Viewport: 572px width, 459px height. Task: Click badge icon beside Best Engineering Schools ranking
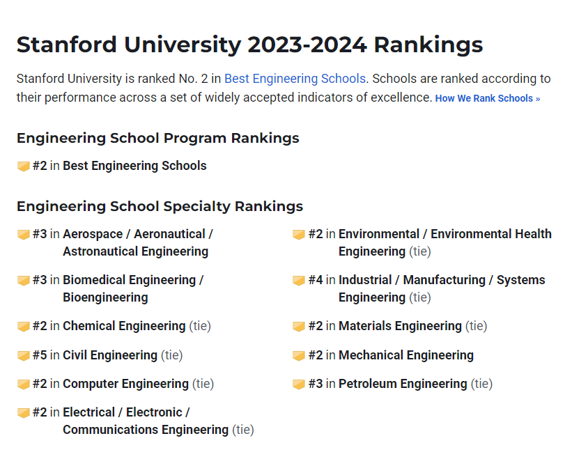tap(23, 166)
